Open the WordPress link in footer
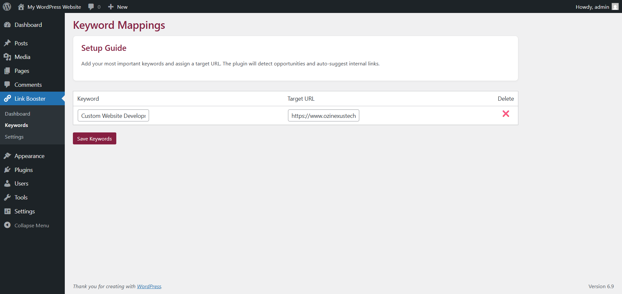 point(149,286)
